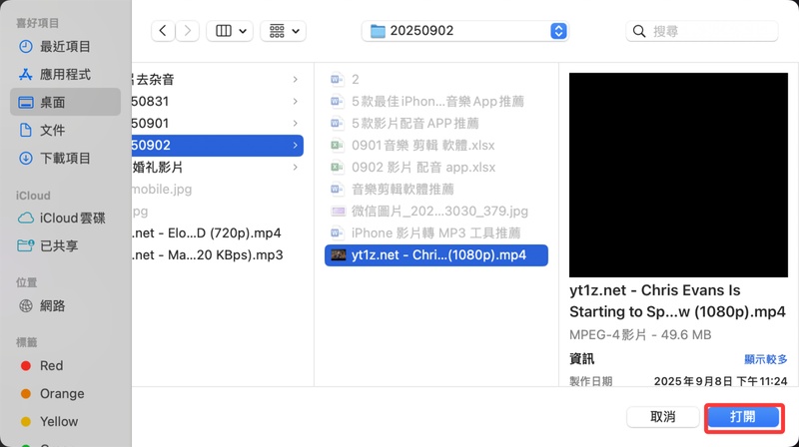
Task: Open the column view mode dropdown
Action: pos(230,31)
